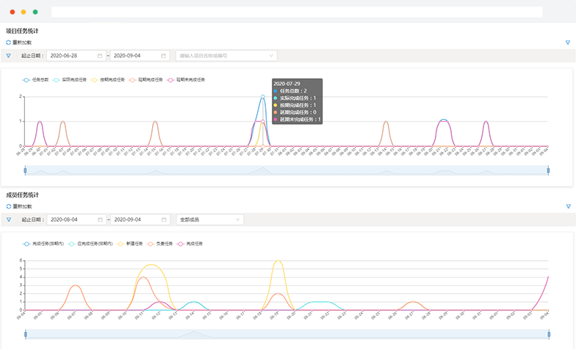
Task: Click reload icon under 项目任务统计
Action: point(9,43)
